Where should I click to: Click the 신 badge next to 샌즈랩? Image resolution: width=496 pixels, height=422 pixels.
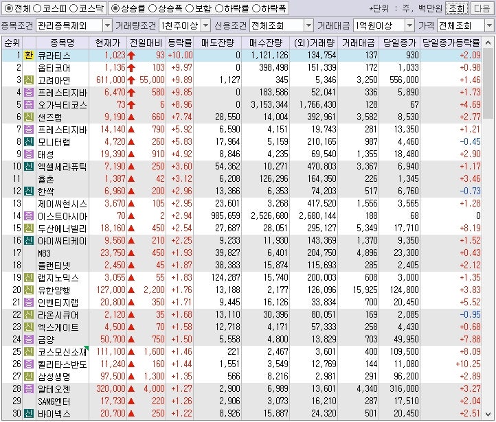(x=29, y=117)
